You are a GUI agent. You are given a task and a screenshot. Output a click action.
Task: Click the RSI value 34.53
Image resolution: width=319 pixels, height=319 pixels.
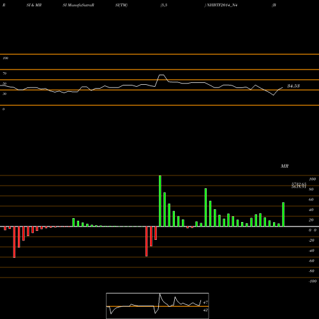click(293, 86)
